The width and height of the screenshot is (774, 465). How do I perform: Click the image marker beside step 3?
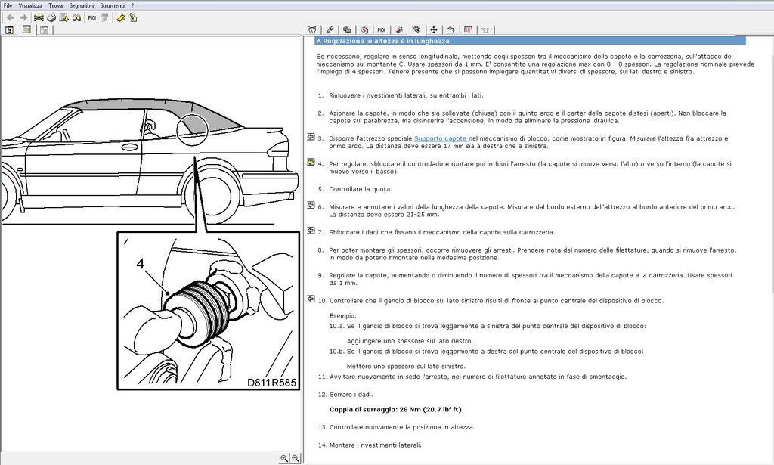click(311, 137)
